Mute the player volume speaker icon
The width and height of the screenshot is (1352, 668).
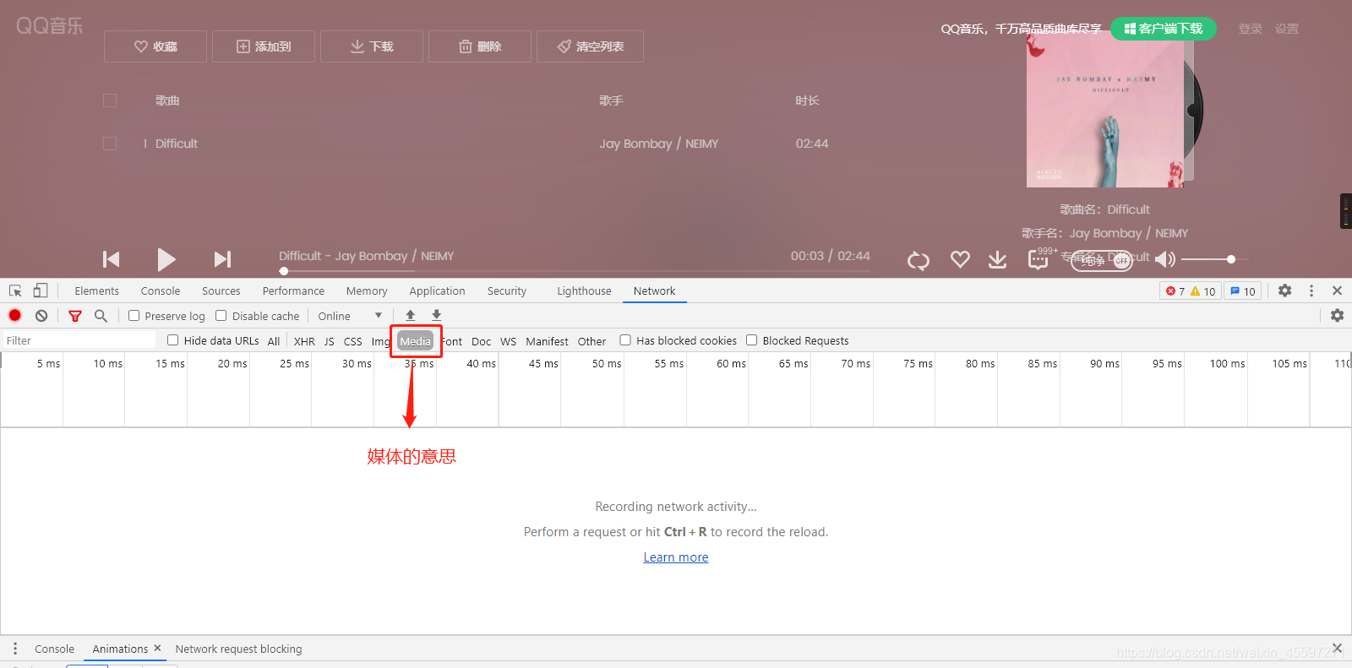coord(1165,259)
